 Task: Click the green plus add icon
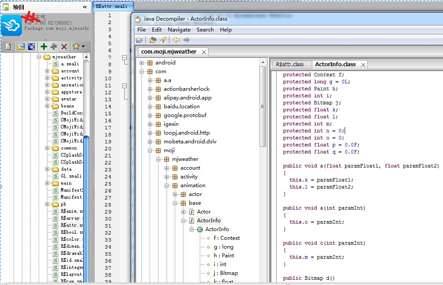[44, 46]
